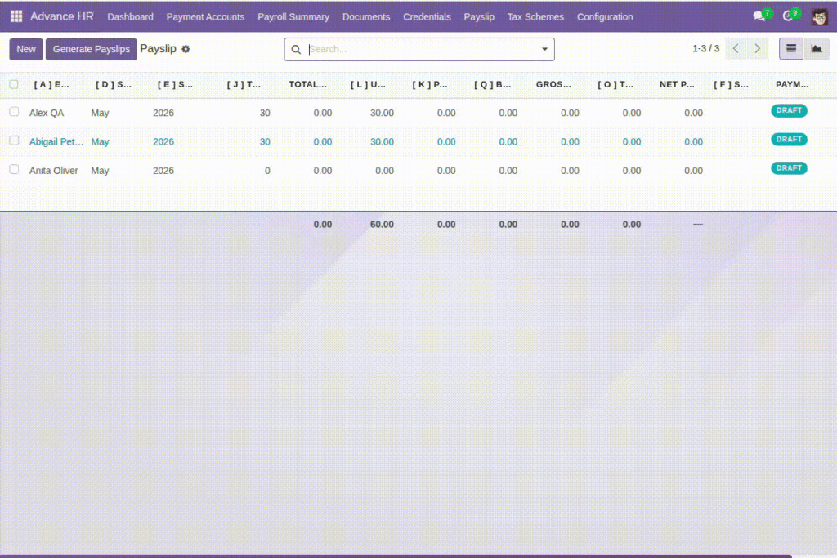The height and width of the screenshot is (558, 837).
Task: Sort by the [ J ] T... column header
Action: point(244,84)
